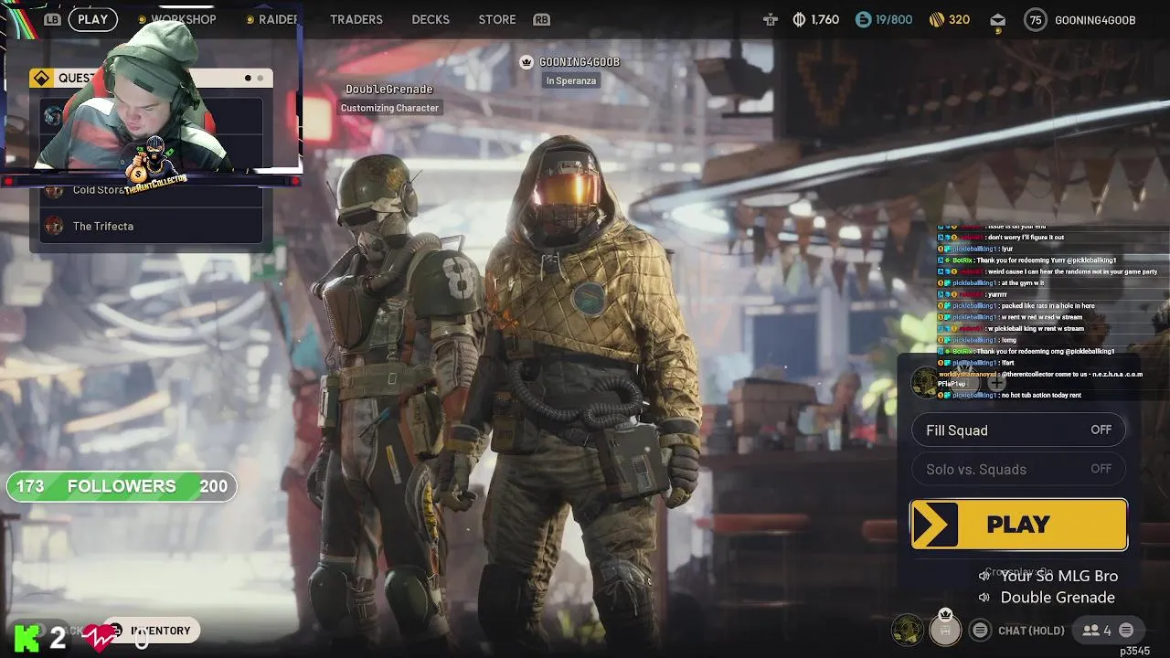Select GOONING4GOOB squad nameplate
1170x658 pixels.
tap(580, 61)
